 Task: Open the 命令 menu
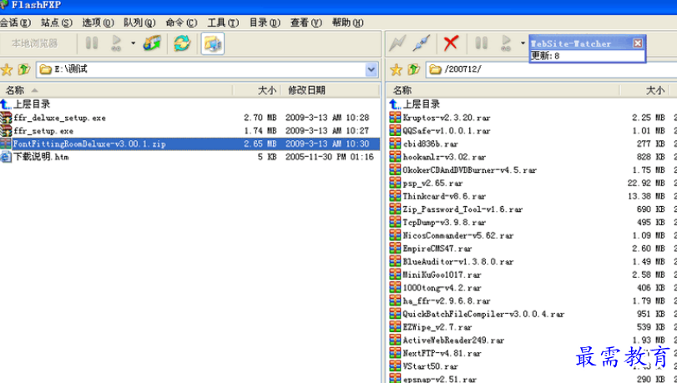(181, 23)
